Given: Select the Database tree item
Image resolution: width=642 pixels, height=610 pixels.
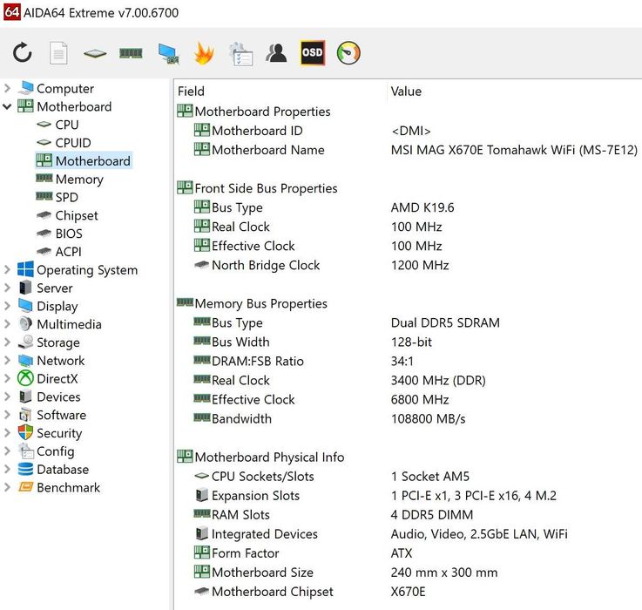Looking at the screenshot, I should tap(54, 469).
